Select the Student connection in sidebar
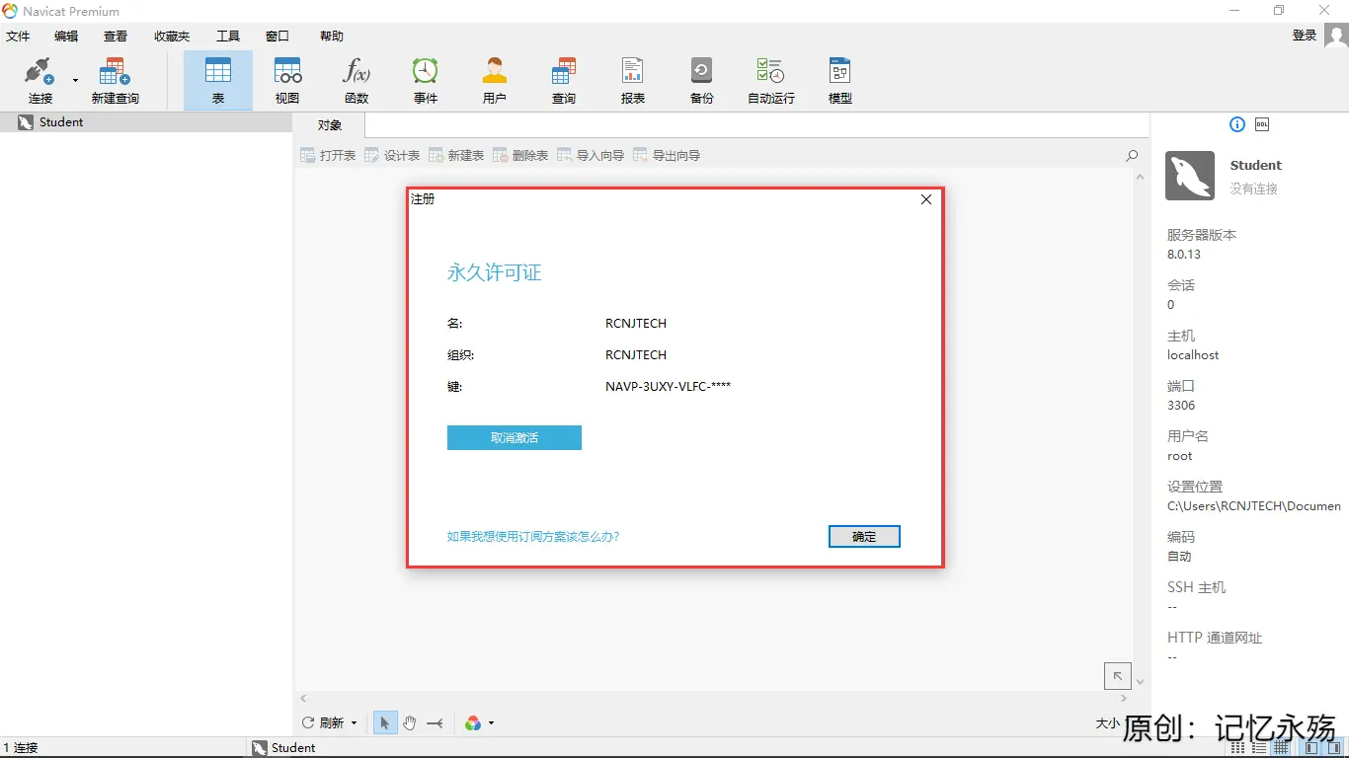The image size is (1349, 758). click(146, 122)
